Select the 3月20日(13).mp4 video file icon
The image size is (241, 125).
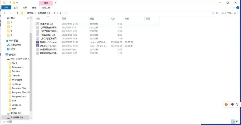[37, 46]
